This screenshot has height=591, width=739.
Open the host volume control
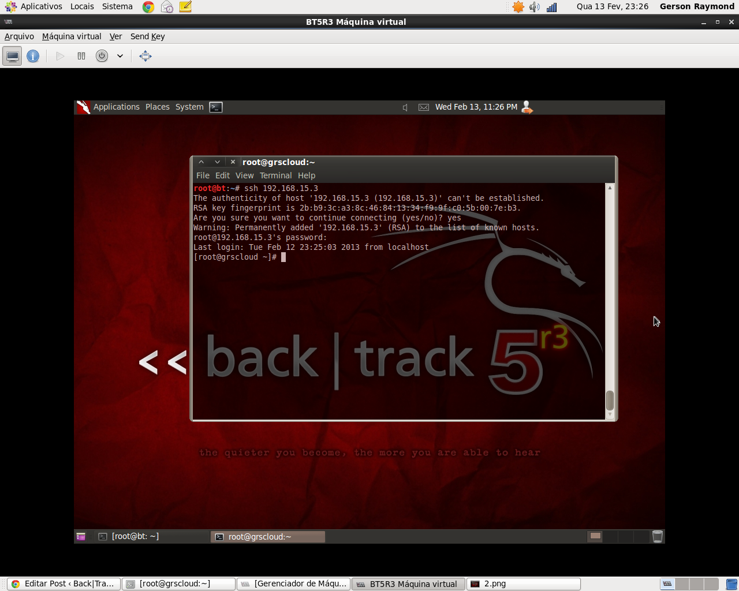tap(535, 7)
